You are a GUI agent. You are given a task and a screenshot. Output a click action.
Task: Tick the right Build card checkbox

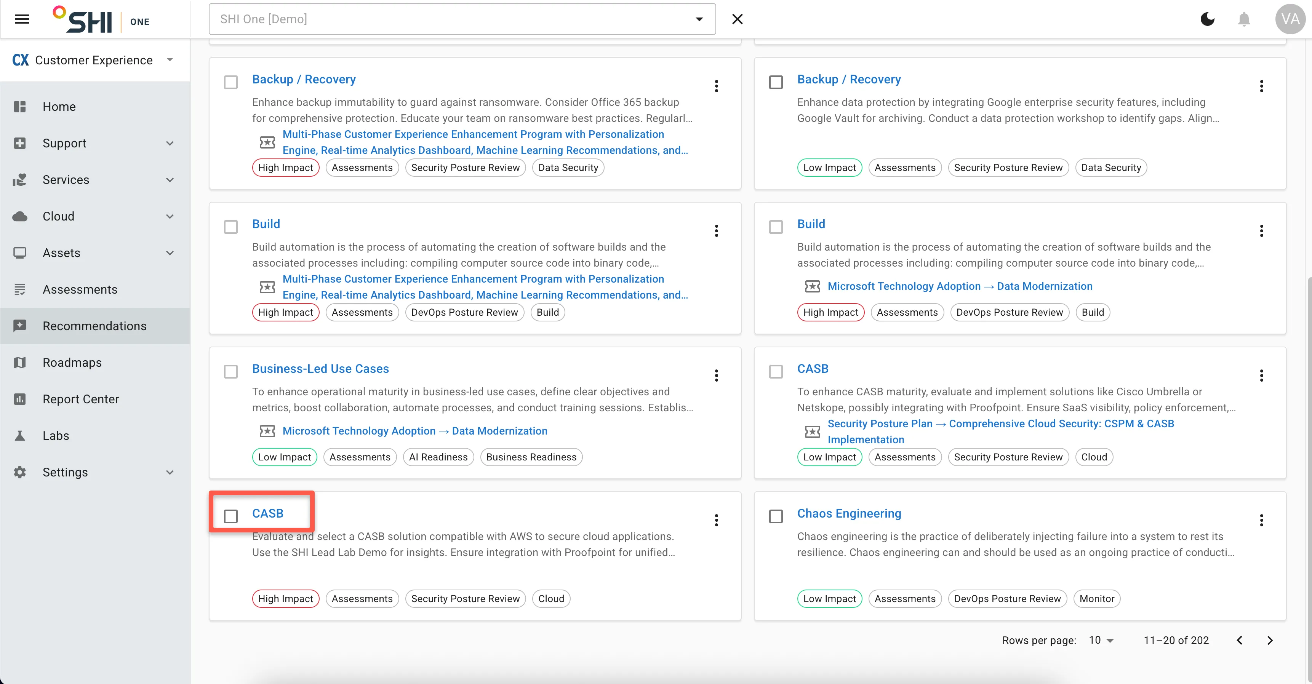pos(776,227)
